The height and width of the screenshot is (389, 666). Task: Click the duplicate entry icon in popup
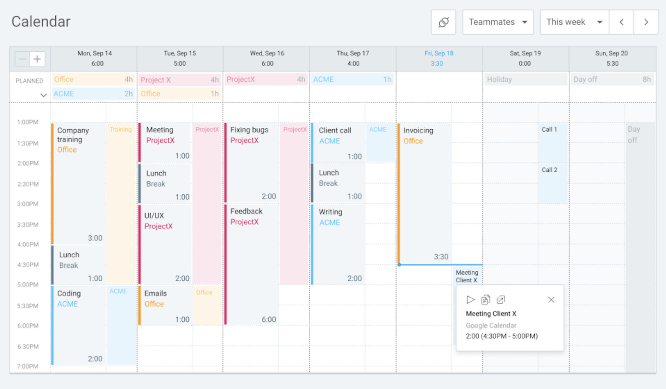pyautogui.click(x=486, y=300)
